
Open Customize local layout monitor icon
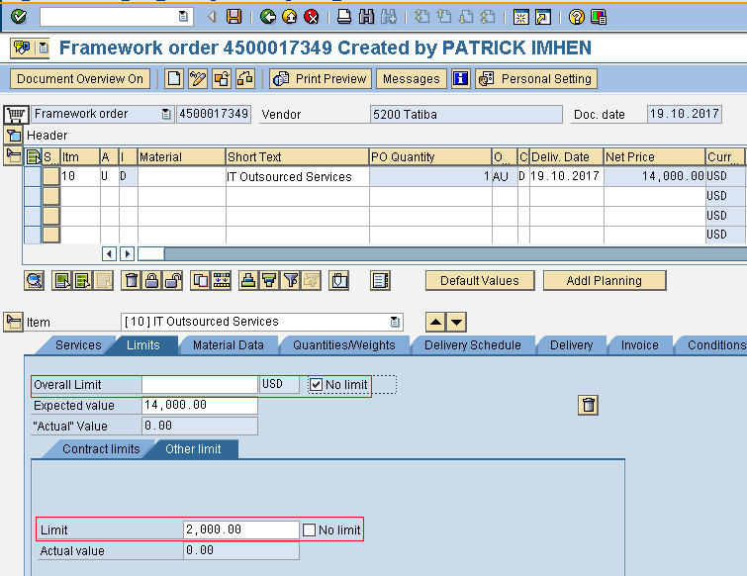click(599, 17)
